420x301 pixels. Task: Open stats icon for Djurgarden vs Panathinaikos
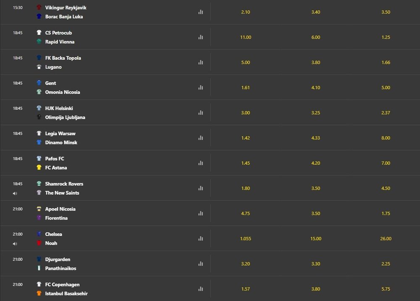pyautogui.click(x=200, y=264)
